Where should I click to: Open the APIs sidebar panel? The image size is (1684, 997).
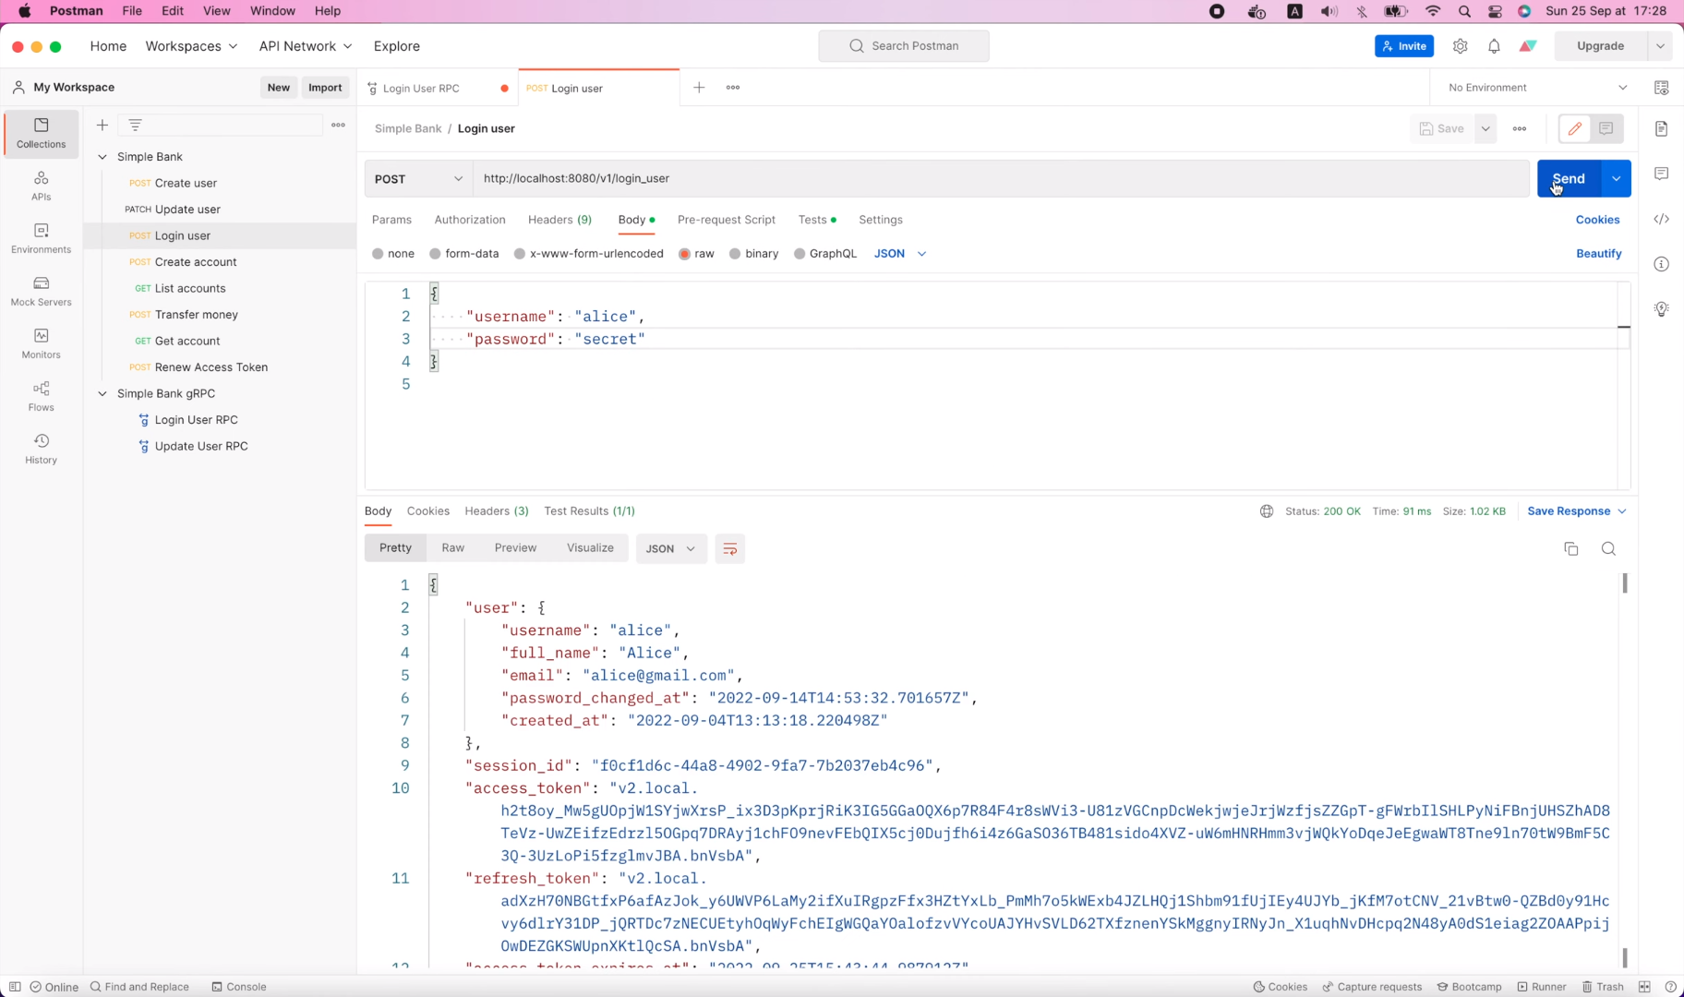pyautogui.click(x=42, y=186)
